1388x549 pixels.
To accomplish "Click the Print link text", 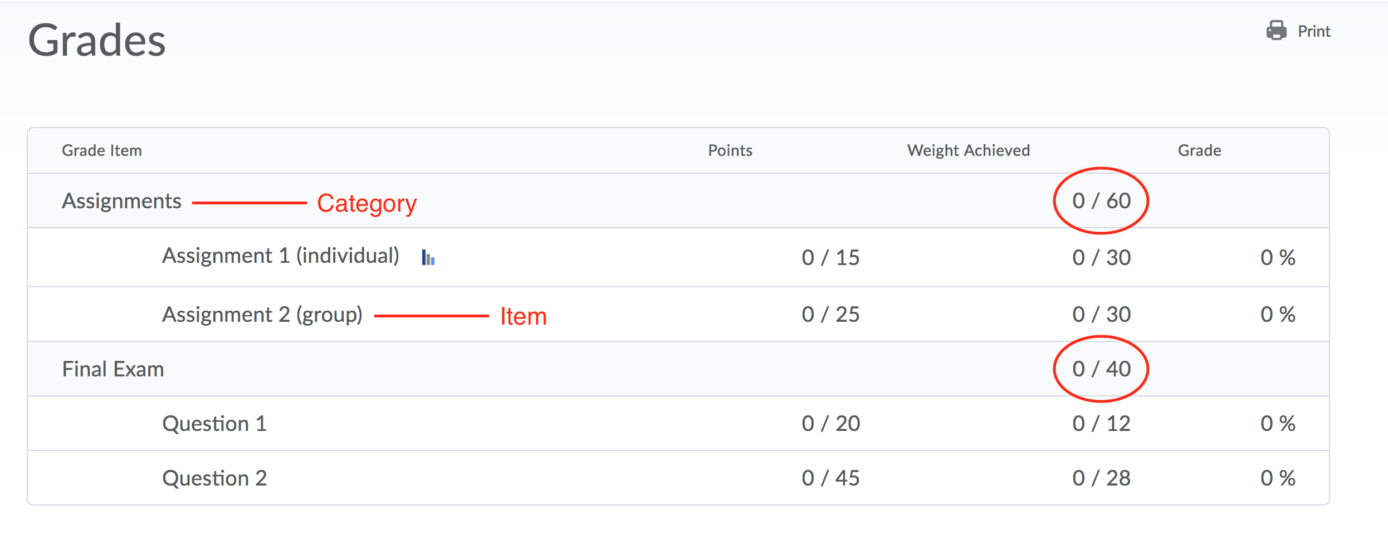I will click(x=1313, y=31).
